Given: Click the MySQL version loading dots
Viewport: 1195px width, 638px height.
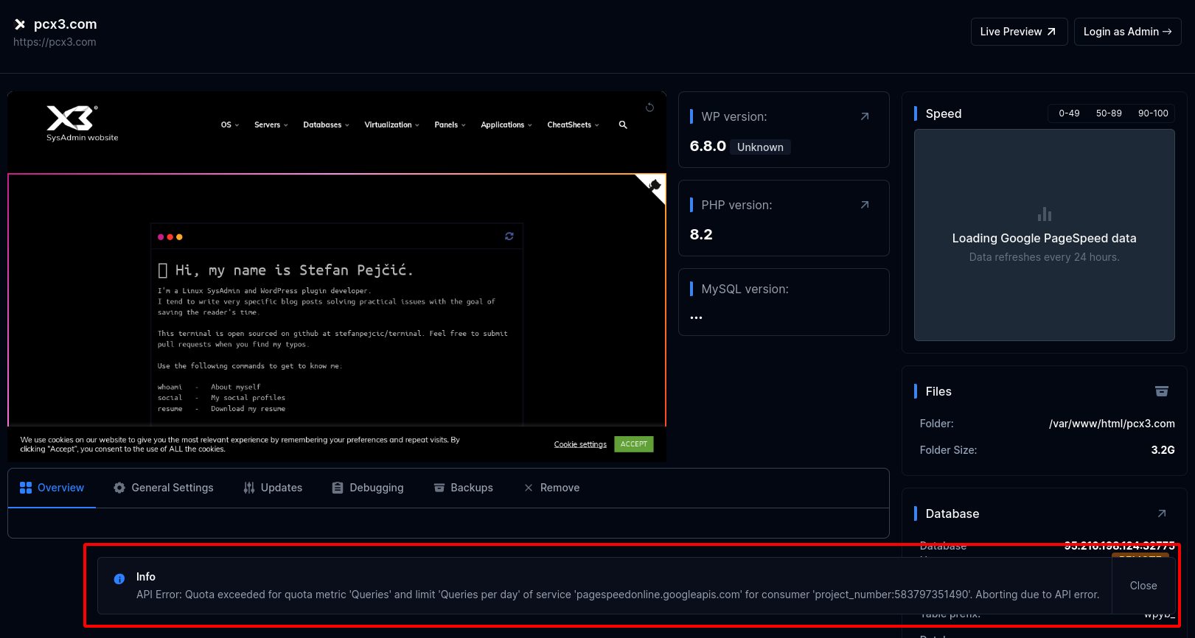Looking at the screenshot, I should [696, 318].
